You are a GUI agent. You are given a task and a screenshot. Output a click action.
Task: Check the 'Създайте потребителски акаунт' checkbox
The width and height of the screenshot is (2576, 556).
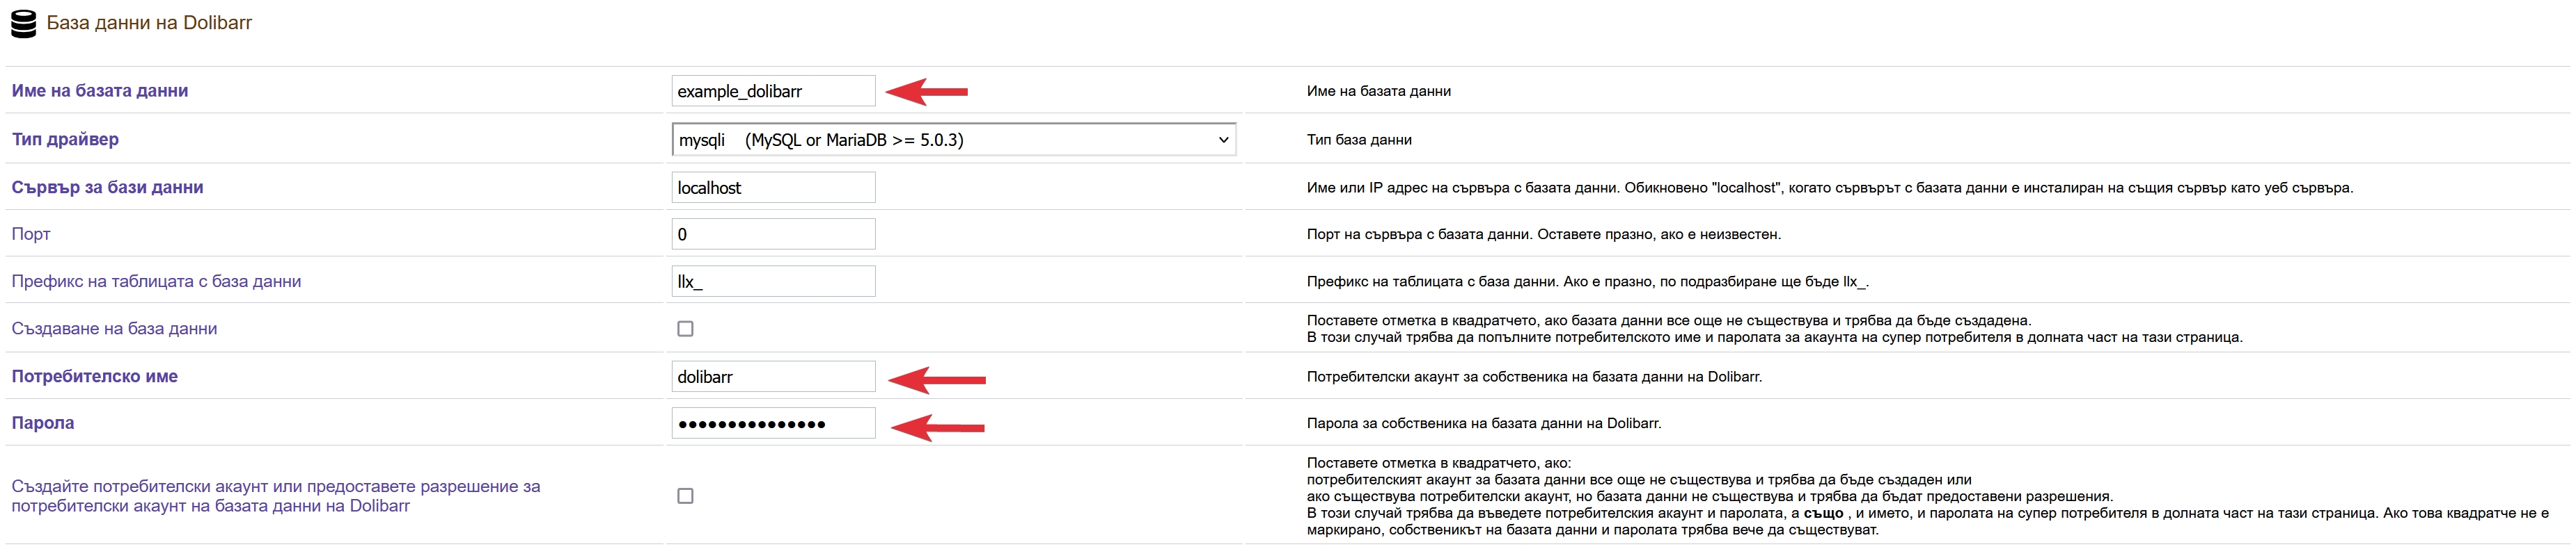(685, 496)
